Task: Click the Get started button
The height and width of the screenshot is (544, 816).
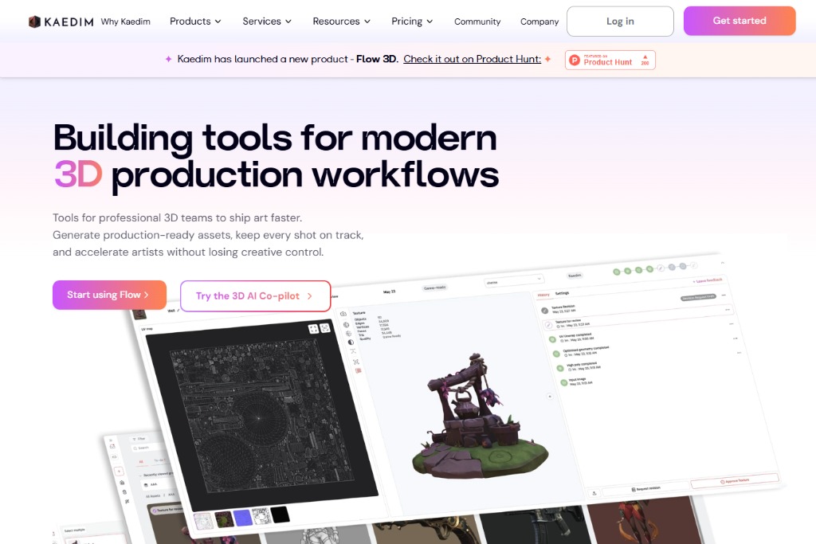Action: coord(739,21)
